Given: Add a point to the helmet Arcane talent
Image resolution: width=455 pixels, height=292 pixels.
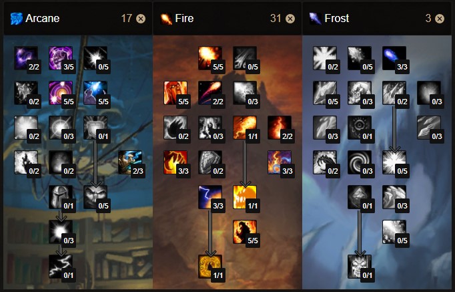Looking at the screenshot, I should click(x=61, y=197).
